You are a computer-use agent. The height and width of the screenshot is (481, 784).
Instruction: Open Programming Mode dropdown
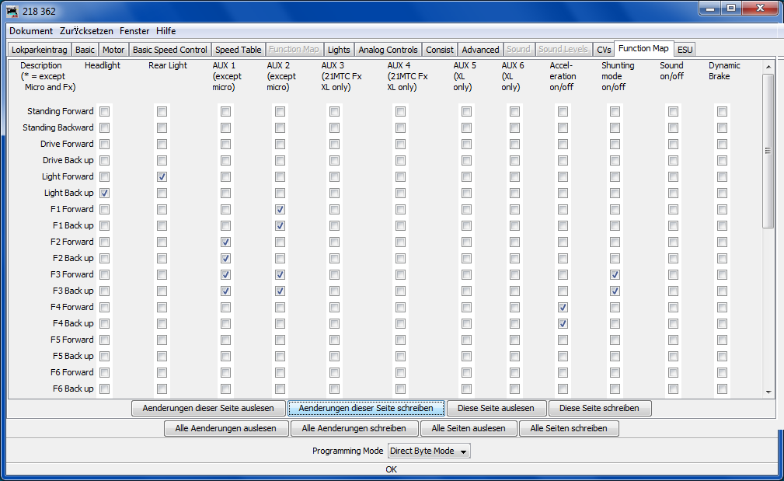tap(429, 451)
